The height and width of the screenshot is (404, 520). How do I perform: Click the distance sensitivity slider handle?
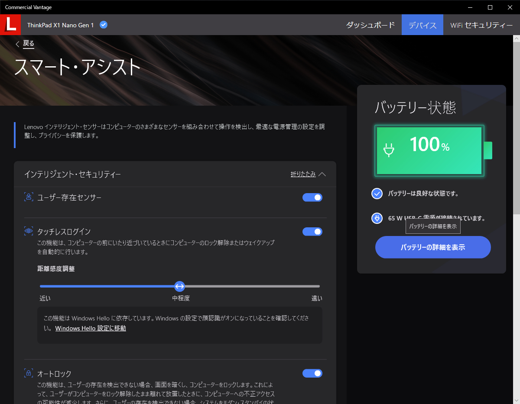click(179, 286)
